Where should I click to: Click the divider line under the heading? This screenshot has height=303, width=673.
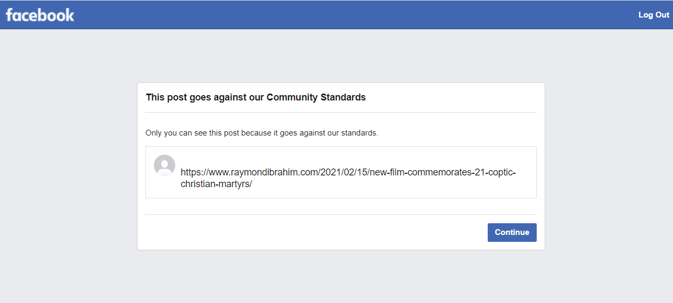341,113
